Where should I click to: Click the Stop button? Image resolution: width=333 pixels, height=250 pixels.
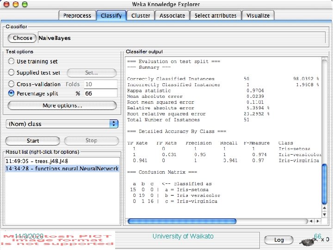pyautogui.click(x=91, y=141)
